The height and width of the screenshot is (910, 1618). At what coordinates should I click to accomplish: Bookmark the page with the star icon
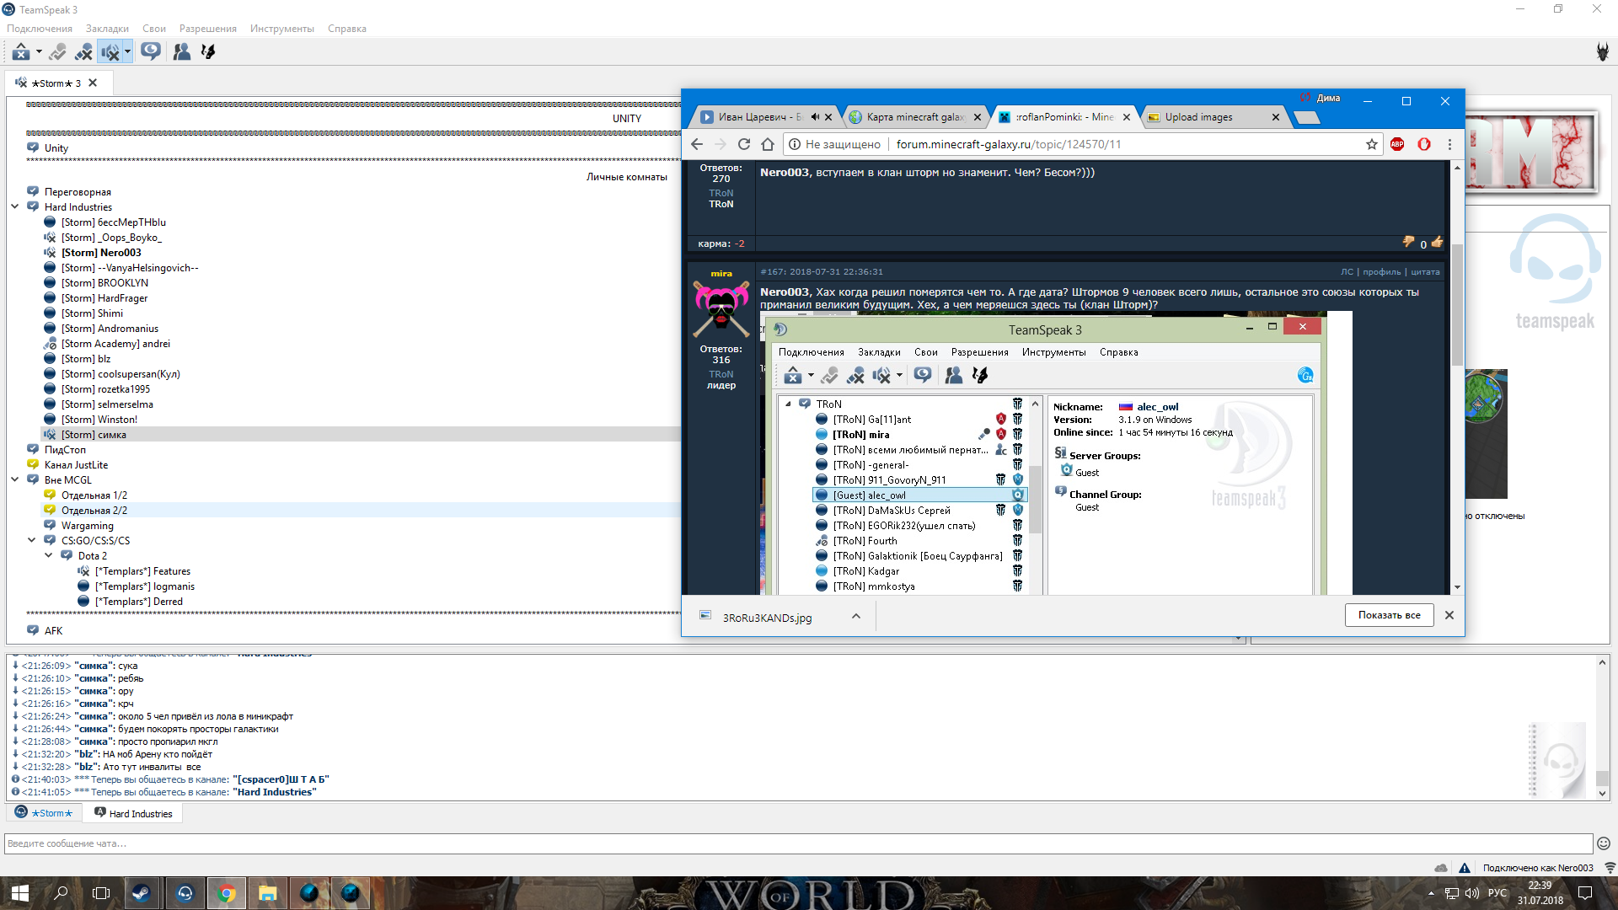pos(1372,144)
